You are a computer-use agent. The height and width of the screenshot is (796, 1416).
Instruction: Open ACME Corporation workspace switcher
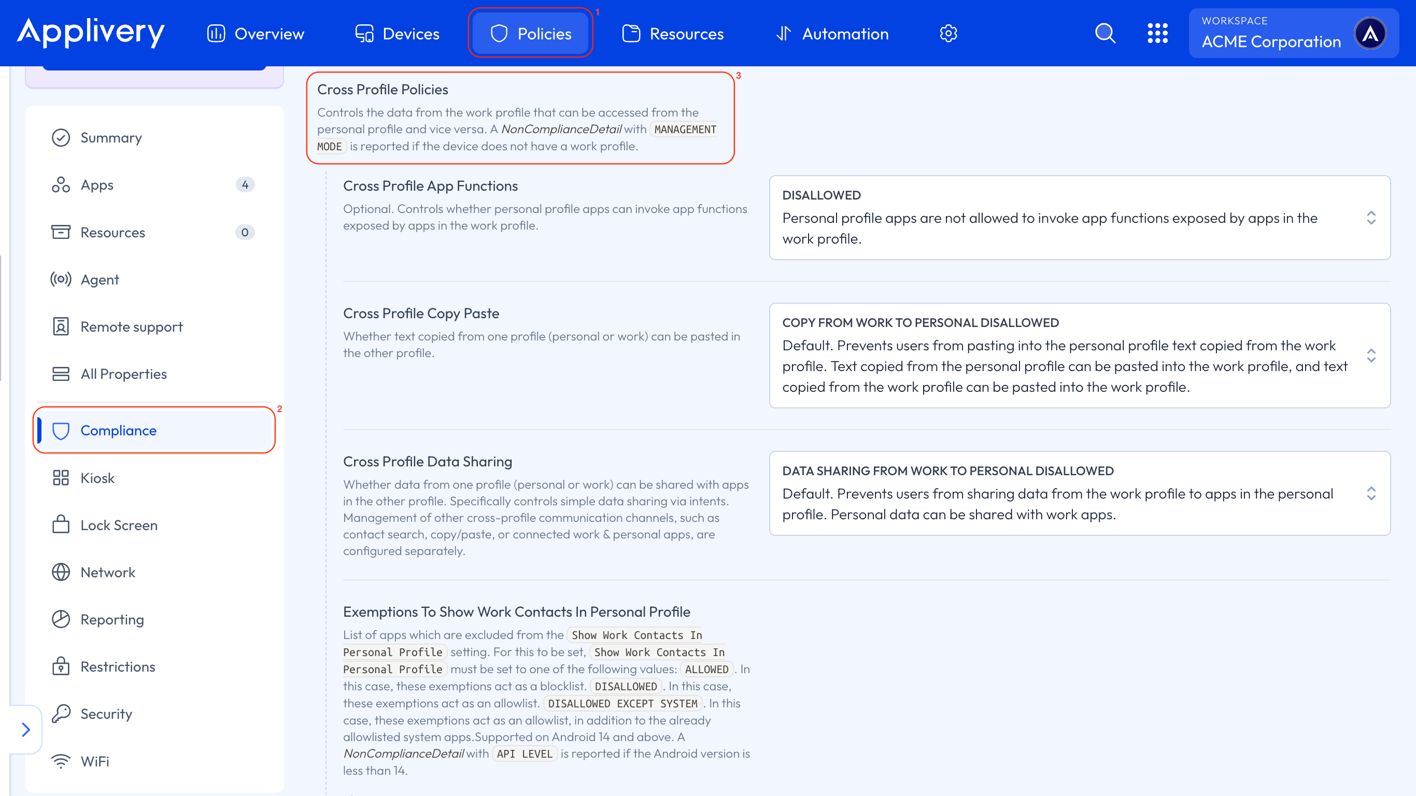(1292, 34)
